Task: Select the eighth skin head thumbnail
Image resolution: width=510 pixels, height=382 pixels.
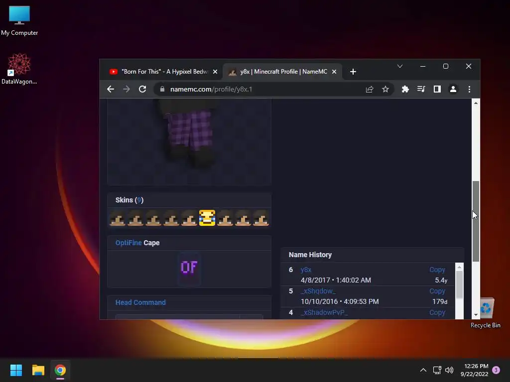Action: tap(243, 218)
